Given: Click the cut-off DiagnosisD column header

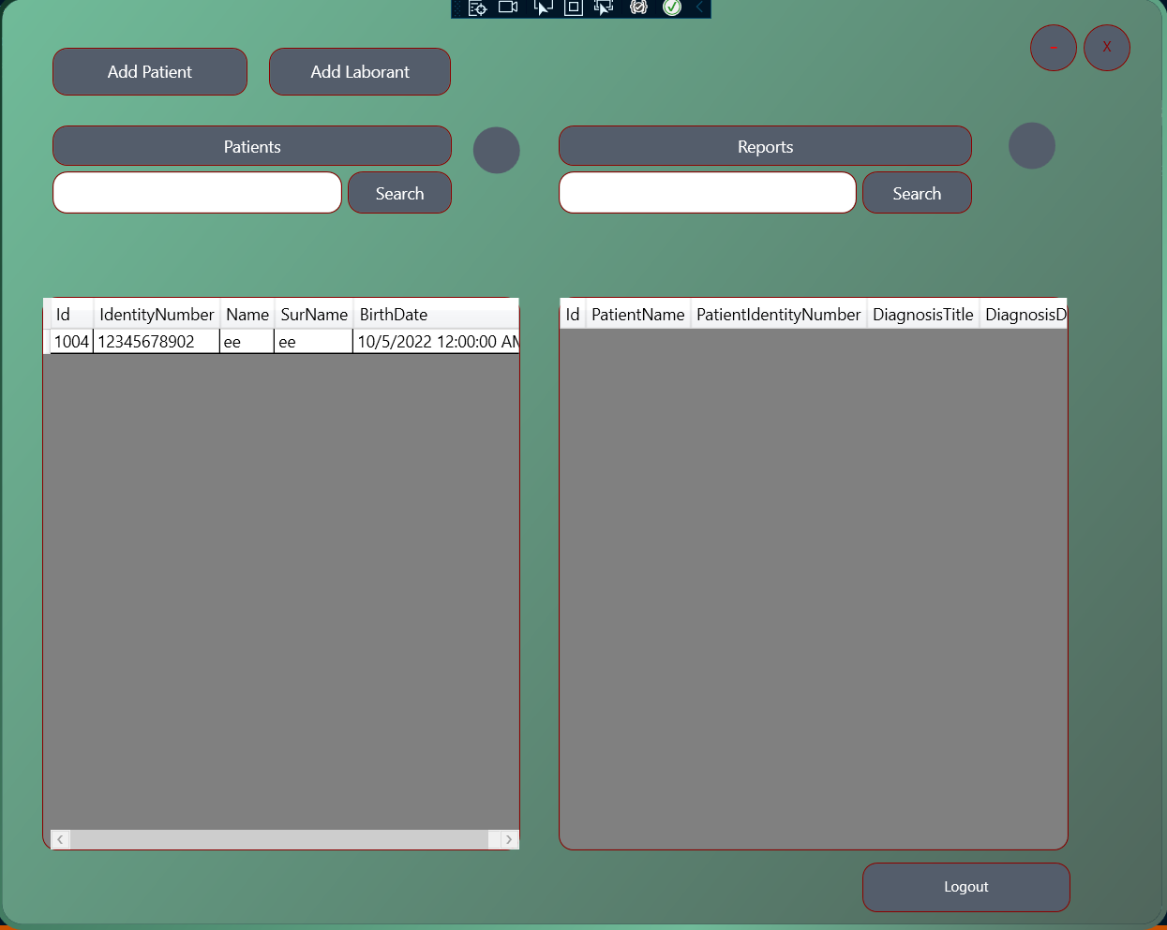Looking at the screenshot, I should (1025, 315).
